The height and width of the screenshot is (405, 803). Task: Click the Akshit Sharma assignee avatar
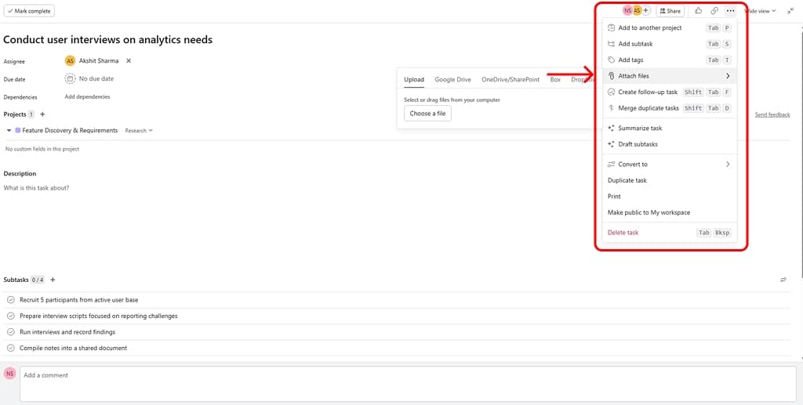(x=70, y=61)
